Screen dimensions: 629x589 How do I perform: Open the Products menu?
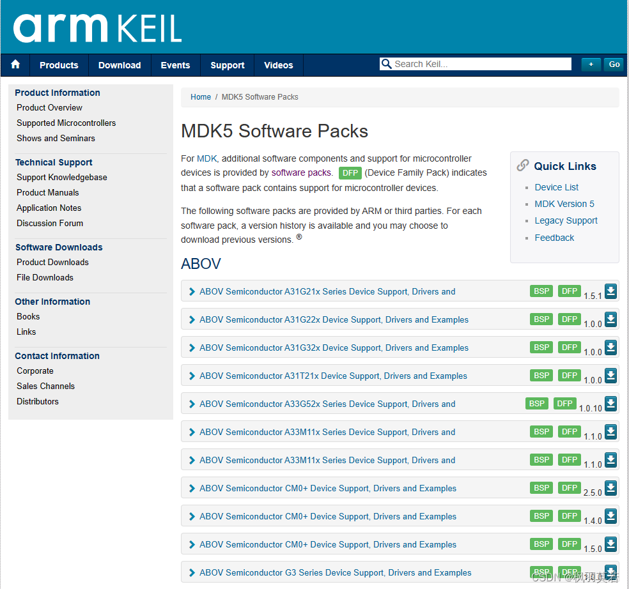point(59,65)
